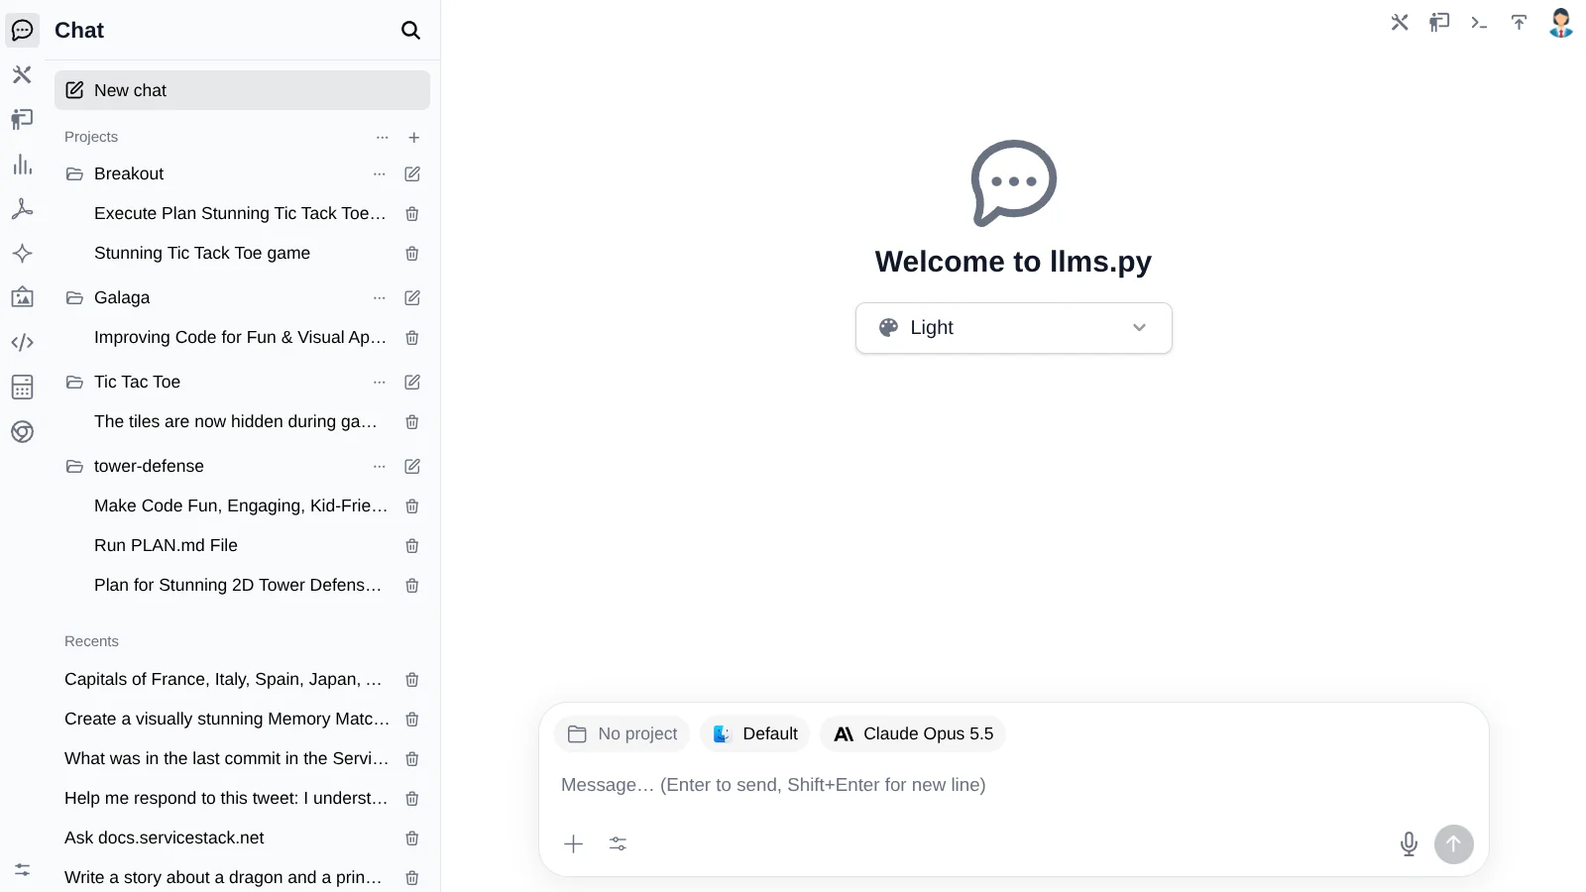The width and height of the screenshot is (1586, 892).
Task: Click the upload arrow icon at top right
Action: pos(1519,22)
